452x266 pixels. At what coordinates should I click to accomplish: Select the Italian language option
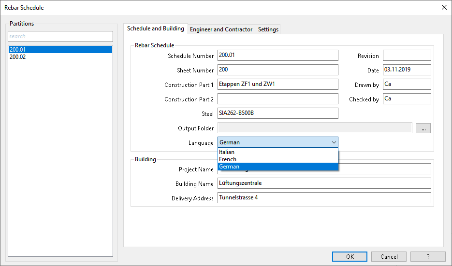[x=278, y=152]
